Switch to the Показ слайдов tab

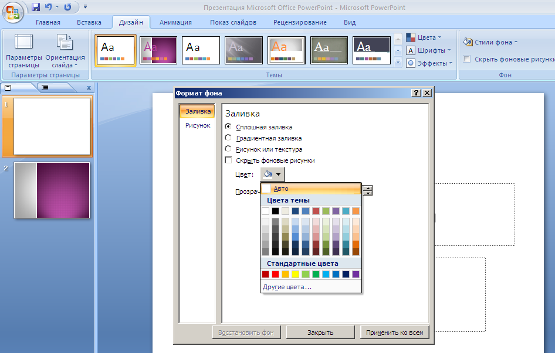point(233,22)
